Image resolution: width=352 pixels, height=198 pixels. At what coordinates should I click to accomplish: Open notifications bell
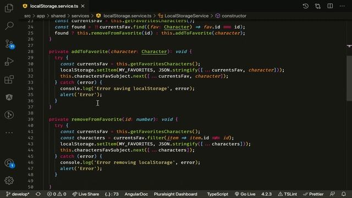(343, 194)
